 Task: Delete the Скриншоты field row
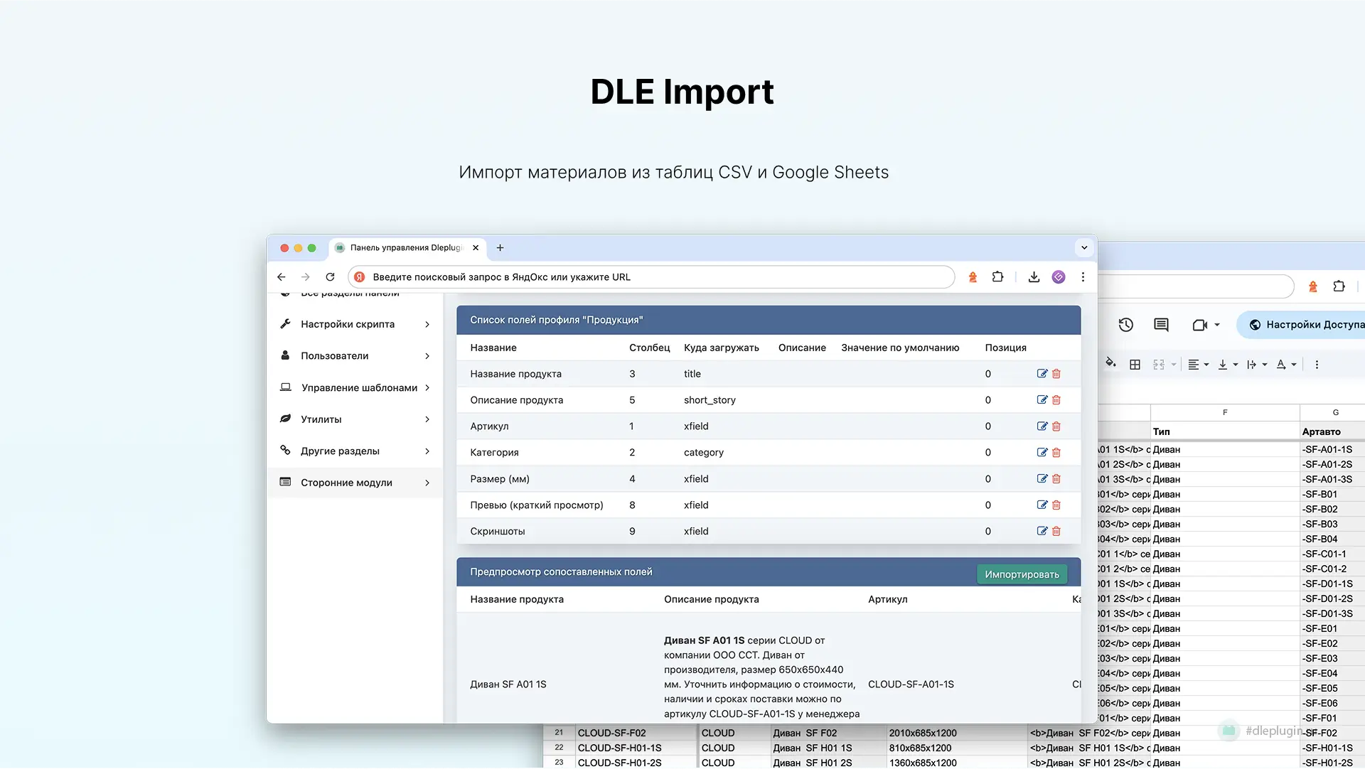click(x=1056, y=532)
